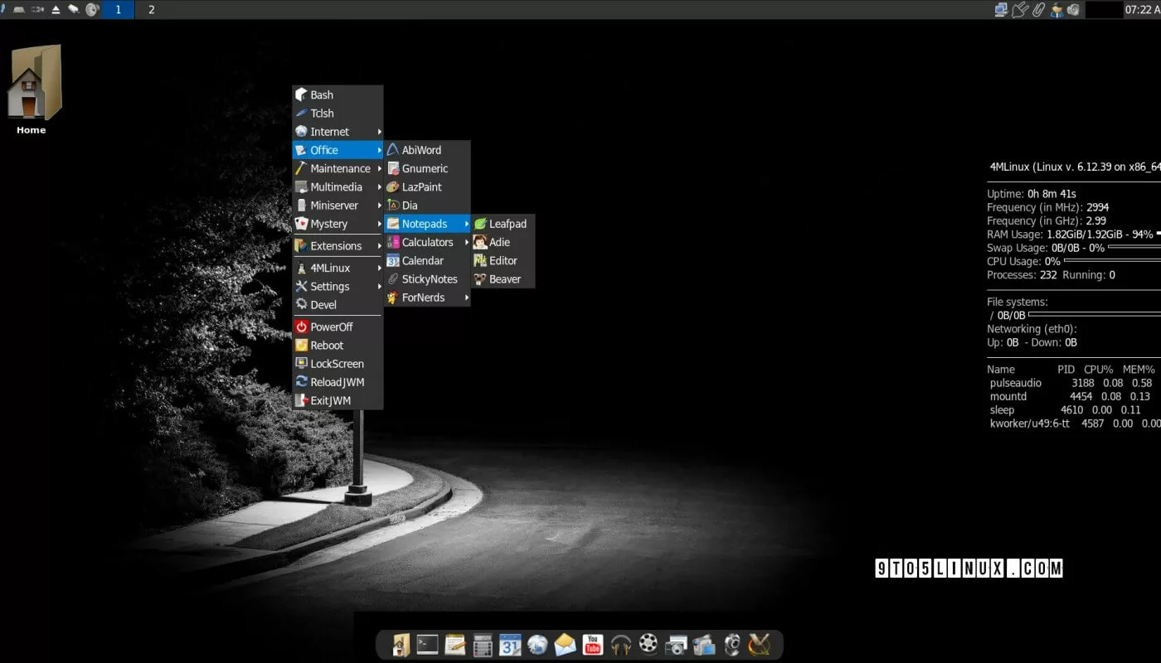
Task: Click the 'pulseaudio' process row
Action: [x=1071, y=383]
